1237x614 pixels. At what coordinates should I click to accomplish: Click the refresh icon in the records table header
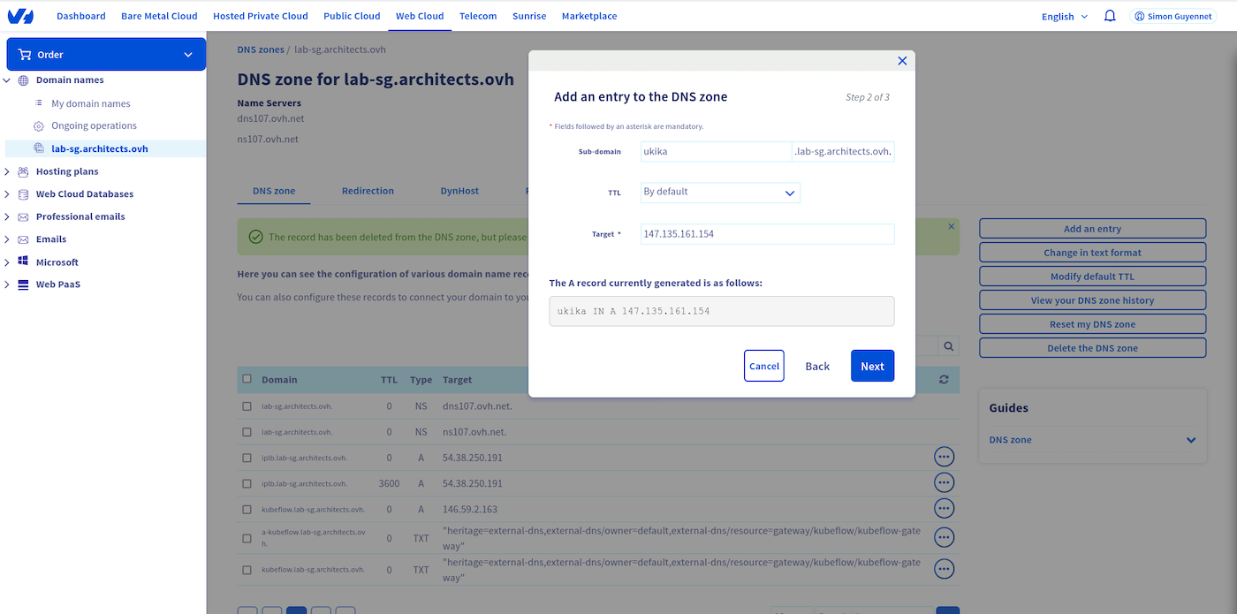[x=943, y=379]
